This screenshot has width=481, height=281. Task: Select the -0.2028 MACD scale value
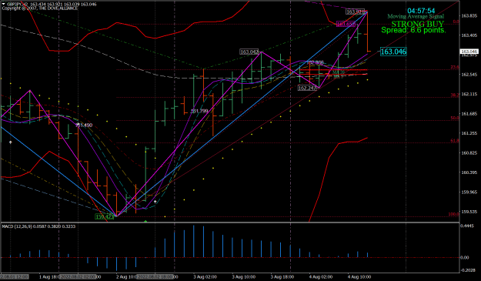tap(469, 270)
